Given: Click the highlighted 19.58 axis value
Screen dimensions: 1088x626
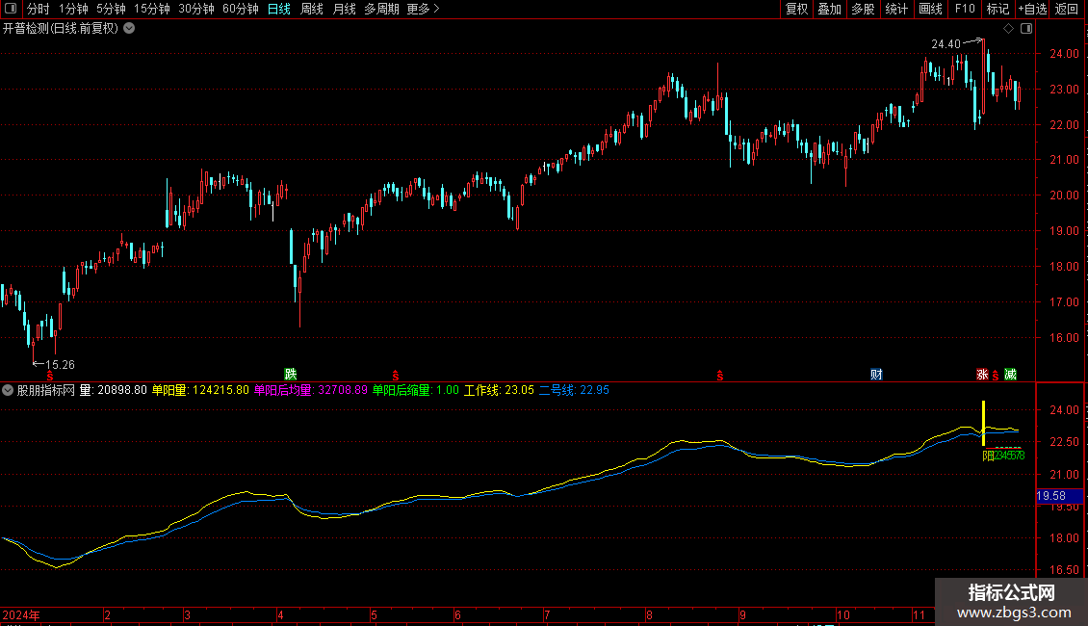Looking at the screenshot, I should coord(1059,496).
